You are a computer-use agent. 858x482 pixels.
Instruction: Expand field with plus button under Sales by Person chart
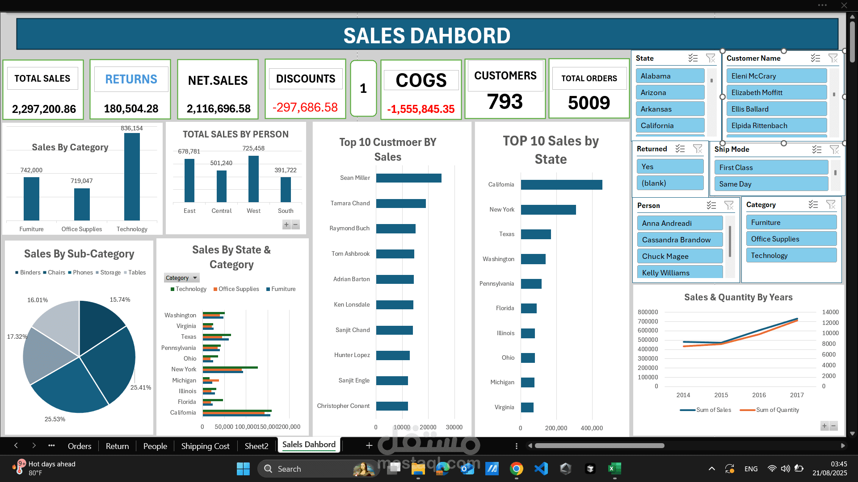(x=286, y=224)
